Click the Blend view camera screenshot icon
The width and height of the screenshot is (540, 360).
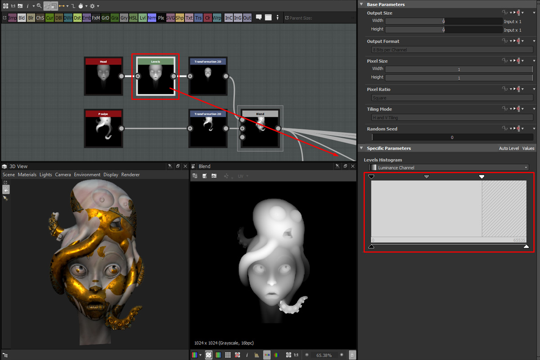coord(214,176)
